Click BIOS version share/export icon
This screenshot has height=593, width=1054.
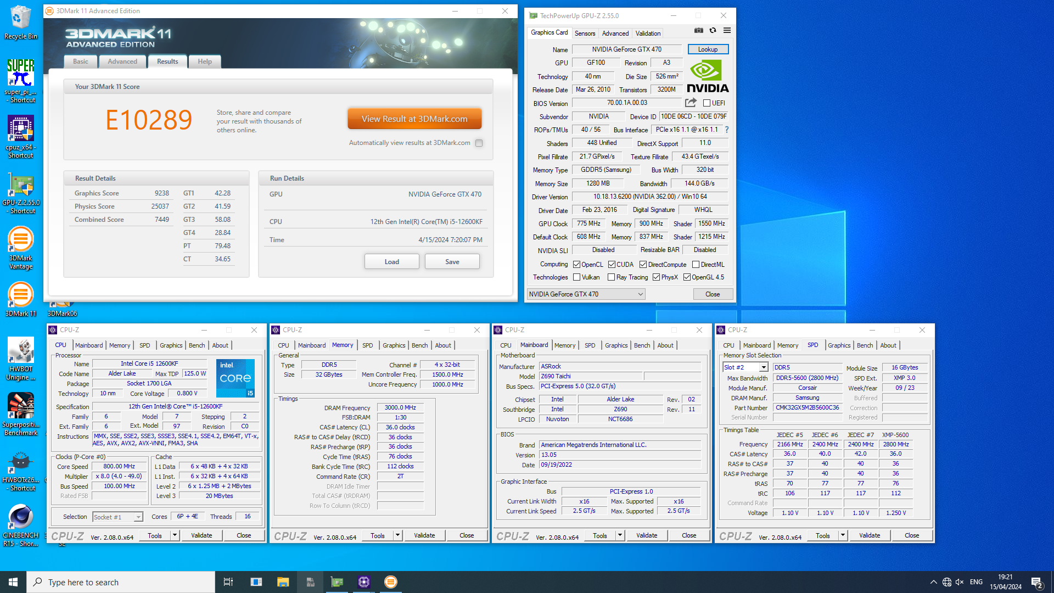(x=691, y=103)
